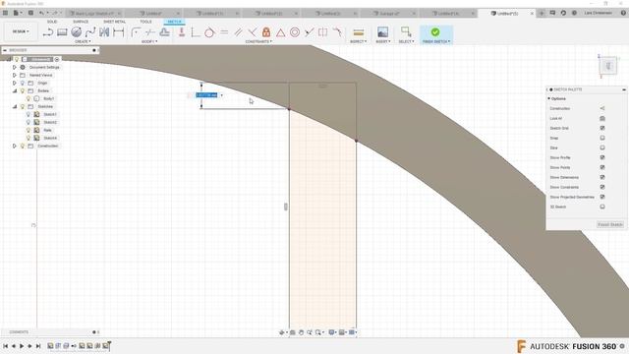The height and width of the screenshot is (354, 629).
Task: Open the Inspect measure tool
Action: [358, 32]
